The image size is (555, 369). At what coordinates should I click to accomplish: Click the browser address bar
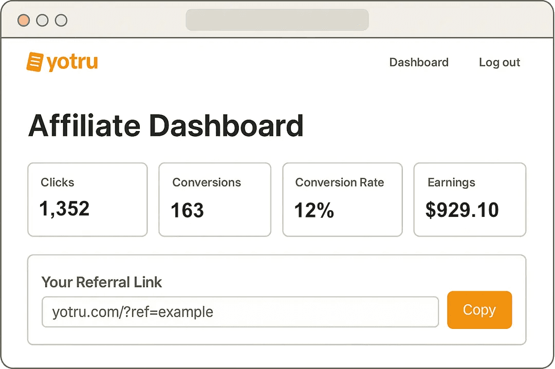coord(277,20)
